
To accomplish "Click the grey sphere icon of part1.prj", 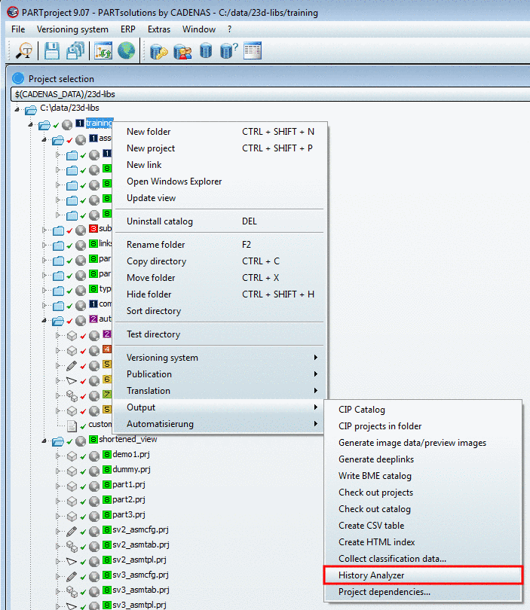I will (x=94, y=486).
